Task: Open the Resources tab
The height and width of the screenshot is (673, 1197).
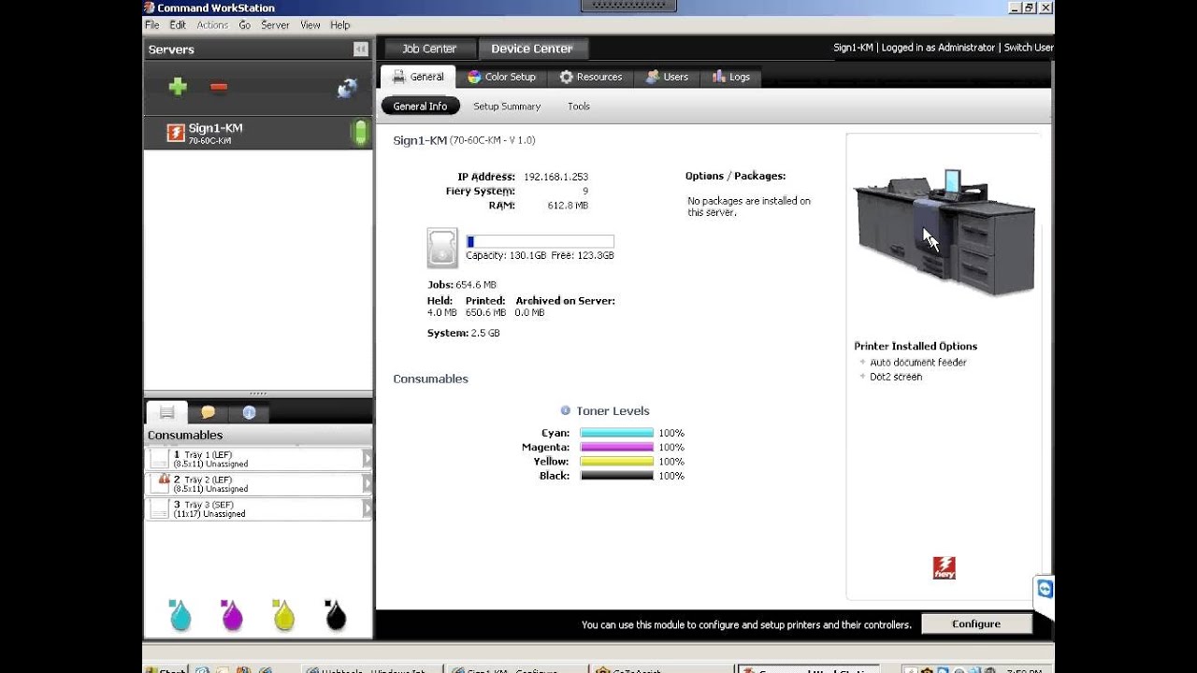Action: pos(591,77)
